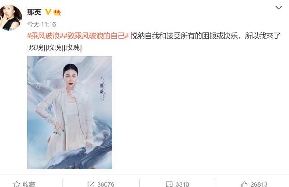Enlarge the attached poster image
289x187 pixels.
70,112
